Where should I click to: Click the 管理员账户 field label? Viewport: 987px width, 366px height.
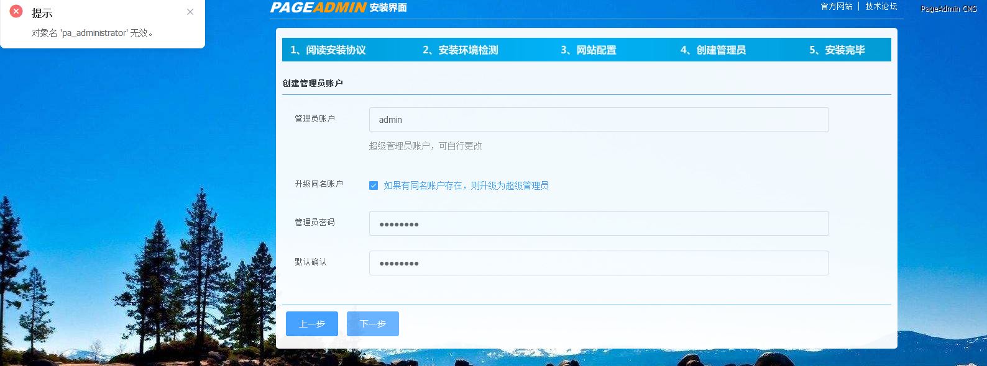pos(314,118)
